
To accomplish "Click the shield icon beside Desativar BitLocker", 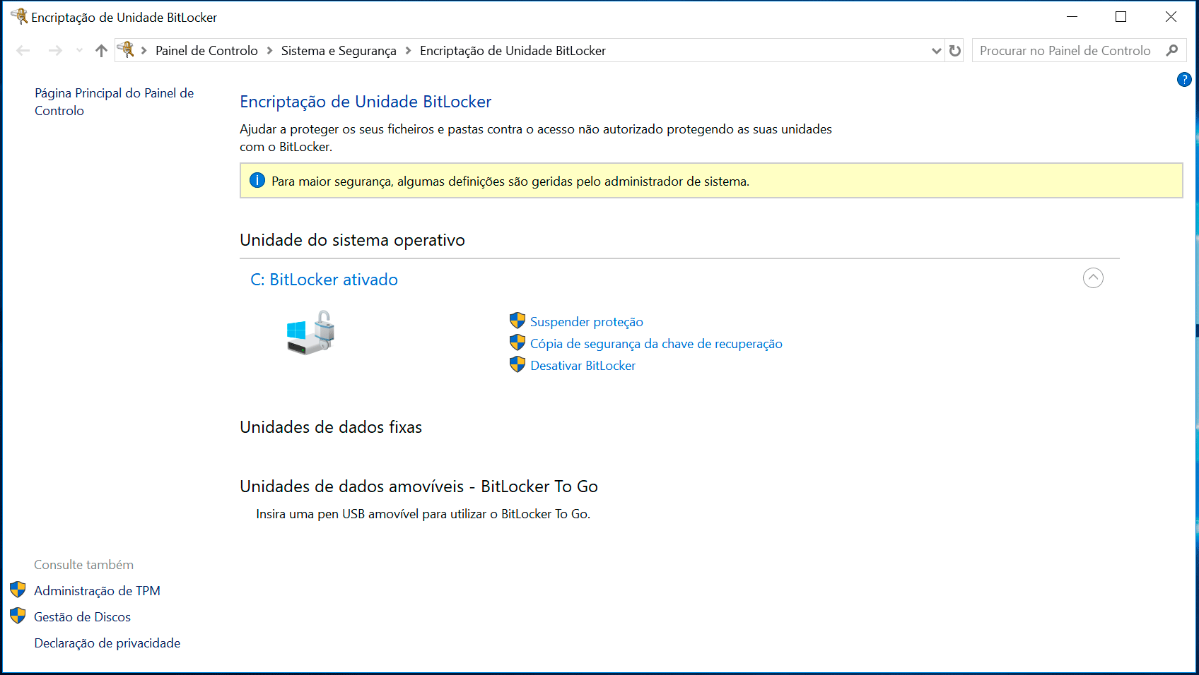I will [x=517, y=364].
